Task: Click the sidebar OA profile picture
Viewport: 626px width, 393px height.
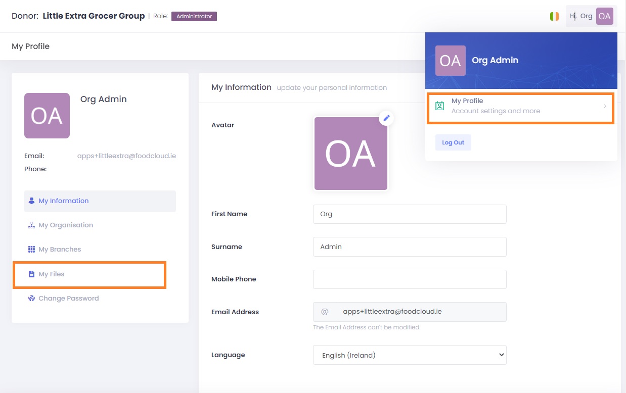Action: click(47, 116)
